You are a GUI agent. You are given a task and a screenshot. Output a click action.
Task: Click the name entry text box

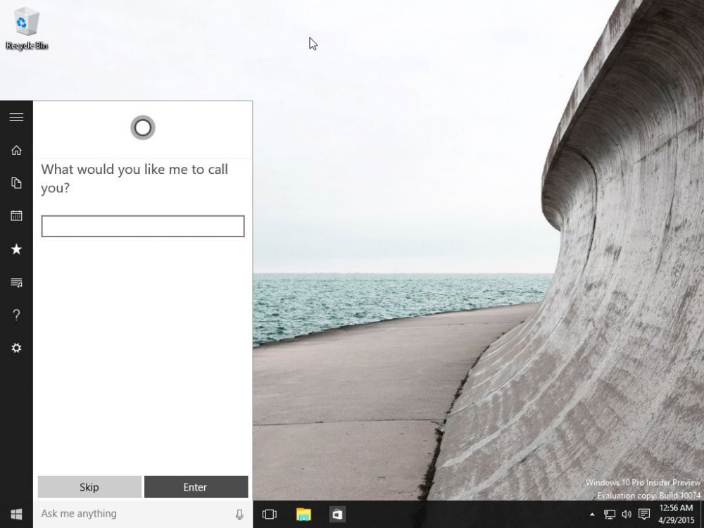pos(143,225)
